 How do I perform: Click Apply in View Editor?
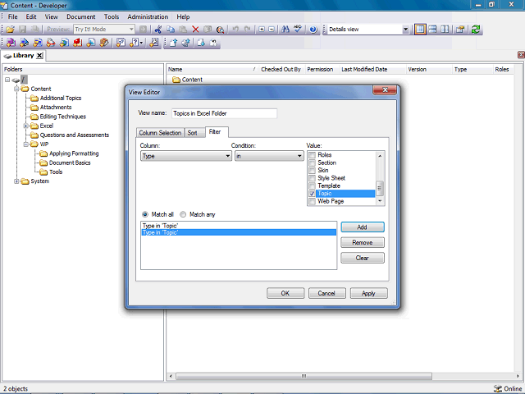click(368, 293)
